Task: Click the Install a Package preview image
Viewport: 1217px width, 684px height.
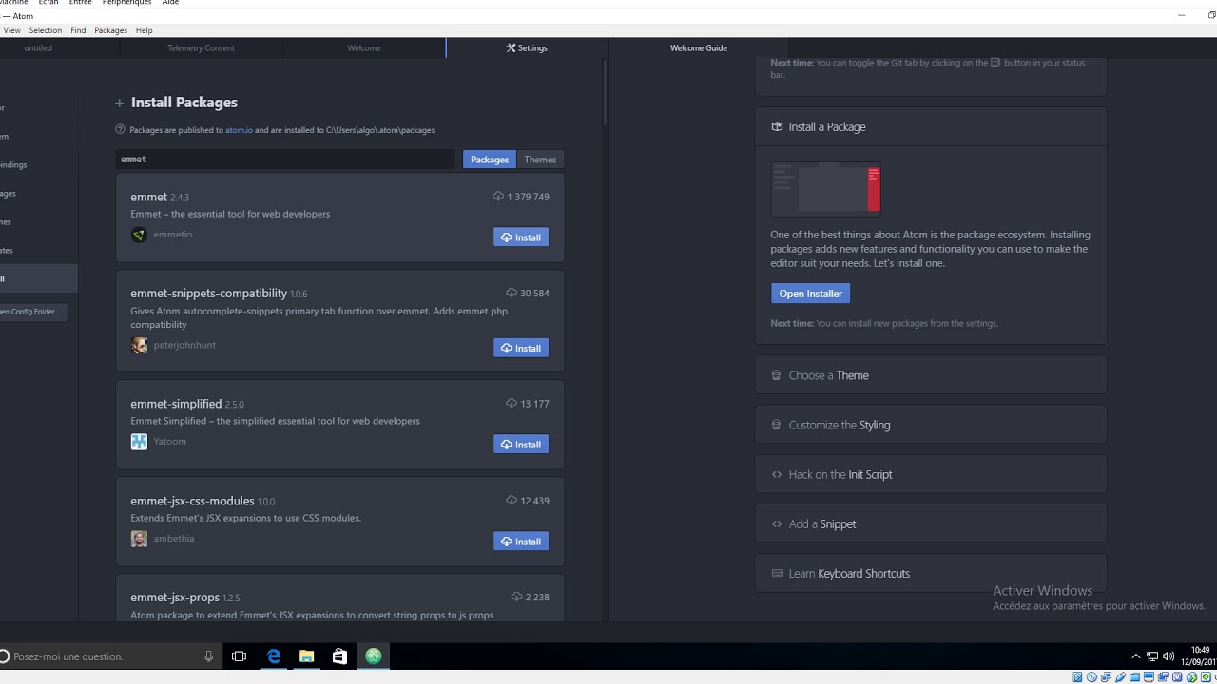Action: pyautogui.click(x=826, y=189)
